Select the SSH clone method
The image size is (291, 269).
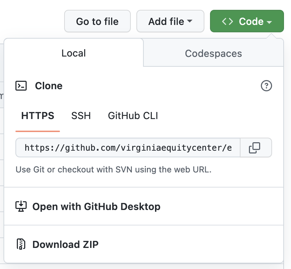click(x=81, y=116)
